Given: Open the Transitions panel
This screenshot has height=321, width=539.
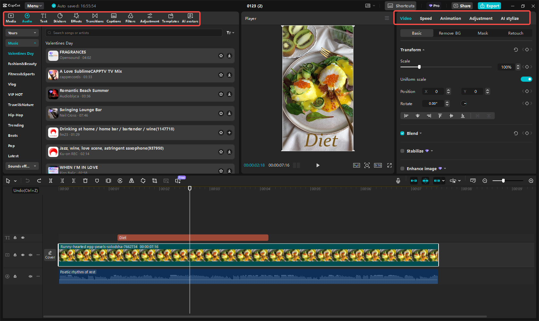Looking at the screenshot, I should tap(95, 18).
